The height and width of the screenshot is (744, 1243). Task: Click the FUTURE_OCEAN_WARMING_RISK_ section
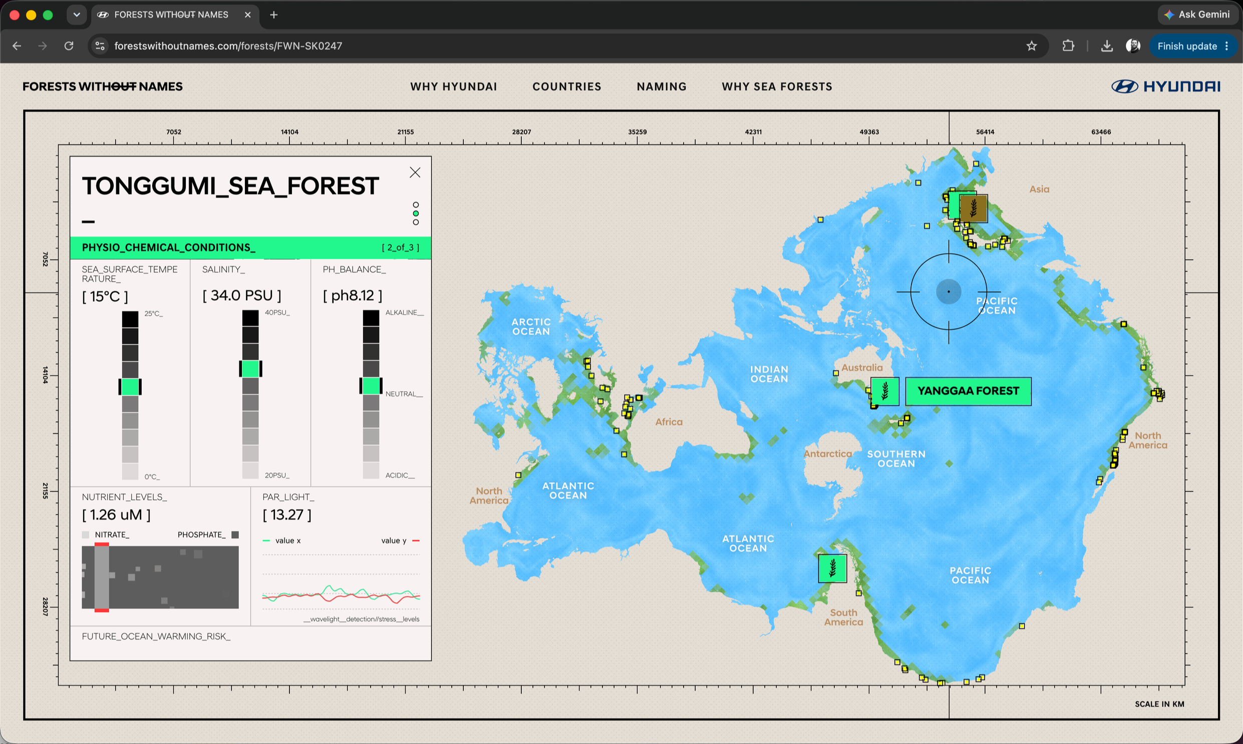click(250, 642)
